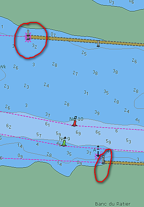Click the topmark above the No 10 buoy

[75, 118]
